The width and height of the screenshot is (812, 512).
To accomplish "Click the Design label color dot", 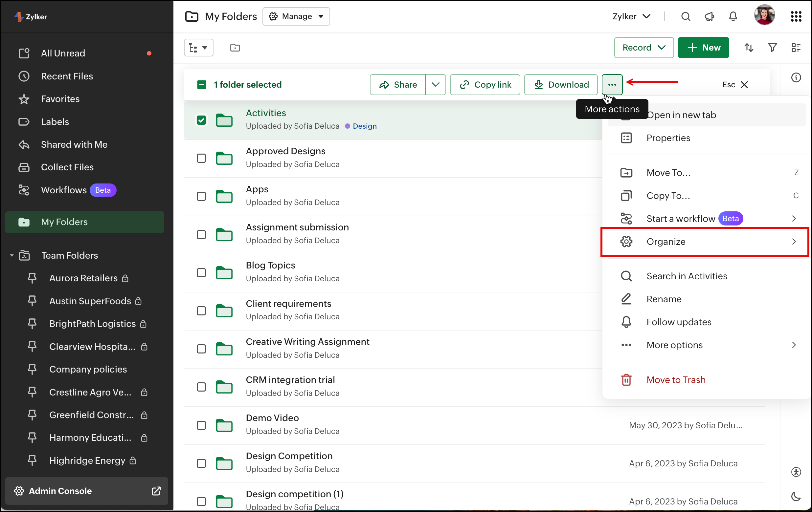I will pyautogui.click(x=347, y=126).
